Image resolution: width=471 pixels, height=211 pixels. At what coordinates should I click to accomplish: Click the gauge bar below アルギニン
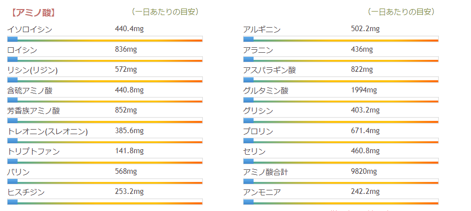[341, 39]
